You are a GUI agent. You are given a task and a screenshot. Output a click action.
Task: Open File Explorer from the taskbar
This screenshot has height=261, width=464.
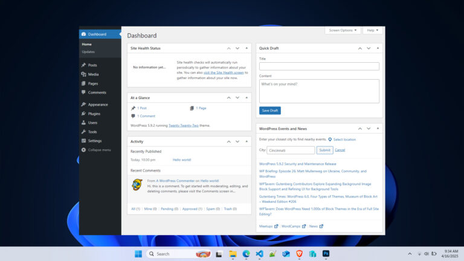pyautogui.click(x=233, y=254)
